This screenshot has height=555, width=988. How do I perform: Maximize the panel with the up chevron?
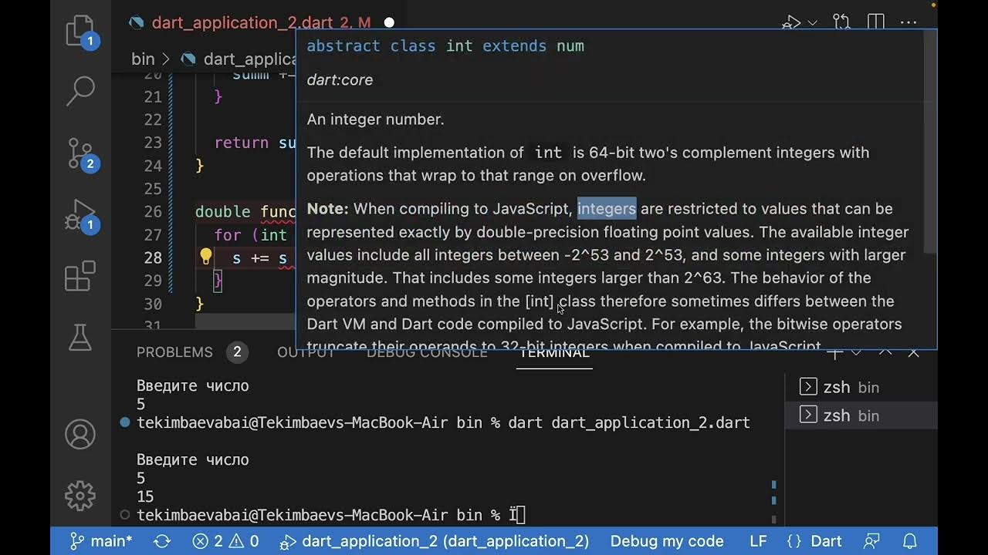click(885, 352)
